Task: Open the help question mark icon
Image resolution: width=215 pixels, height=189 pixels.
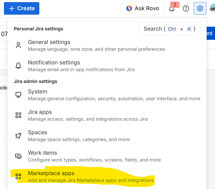Action: tap(186, 8)
